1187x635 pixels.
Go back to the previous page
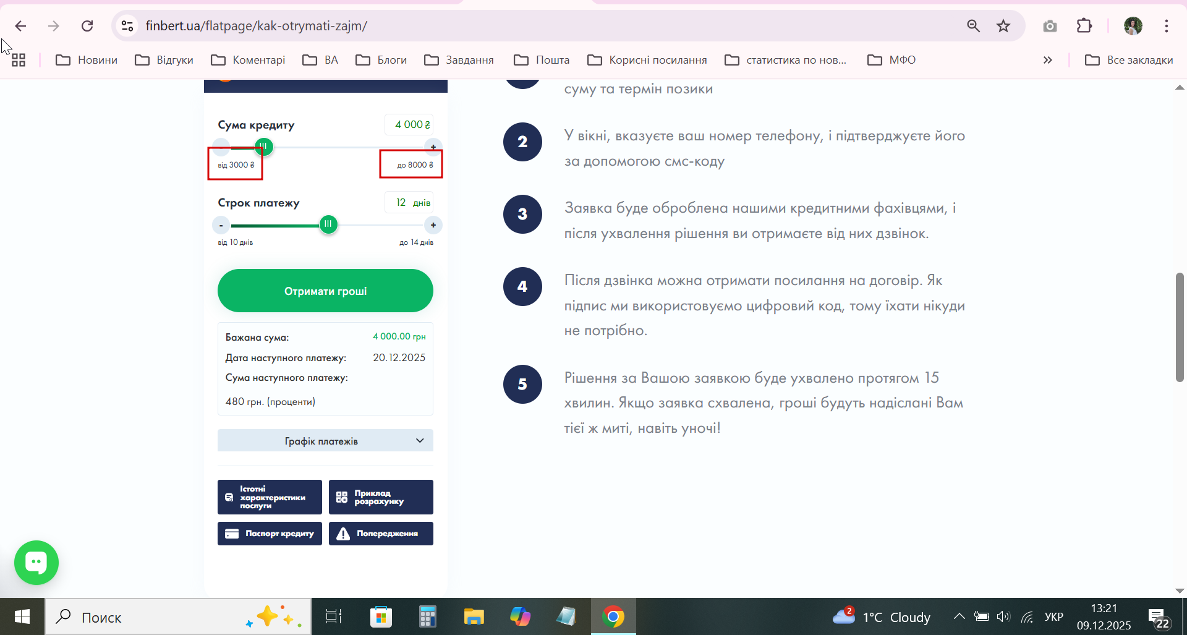pos(20,26)
